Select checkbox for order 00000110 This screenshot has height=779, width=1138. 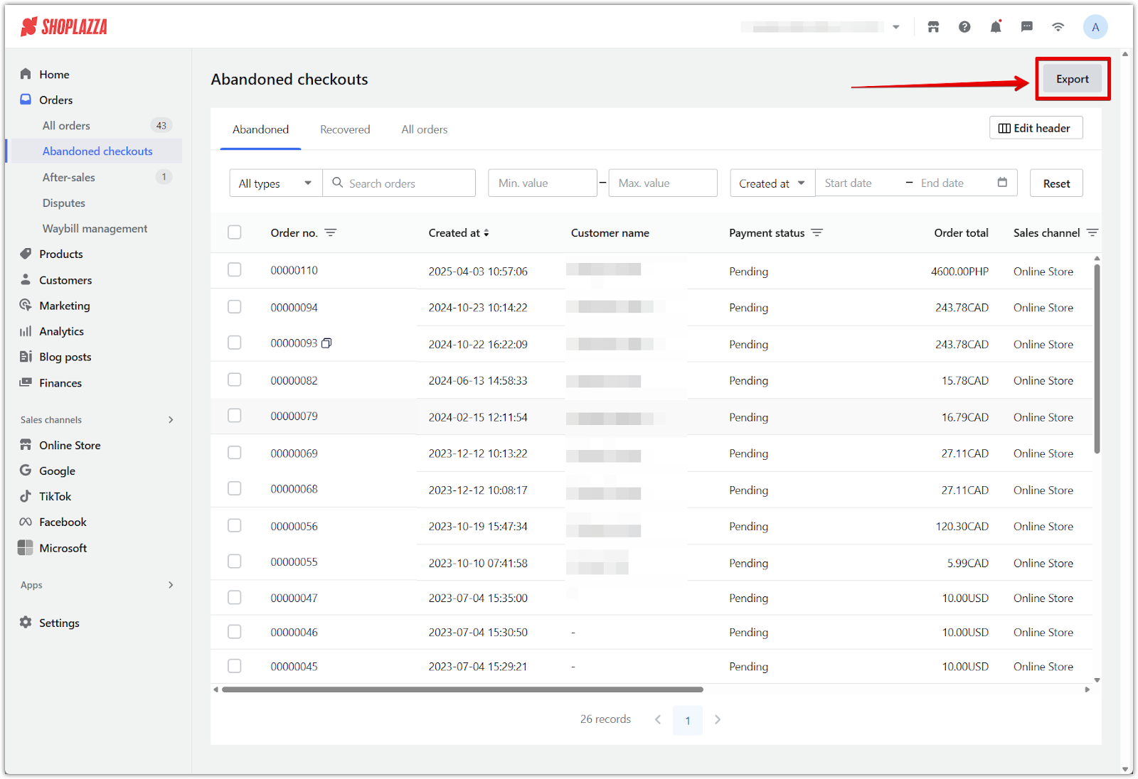coord(235,270)
